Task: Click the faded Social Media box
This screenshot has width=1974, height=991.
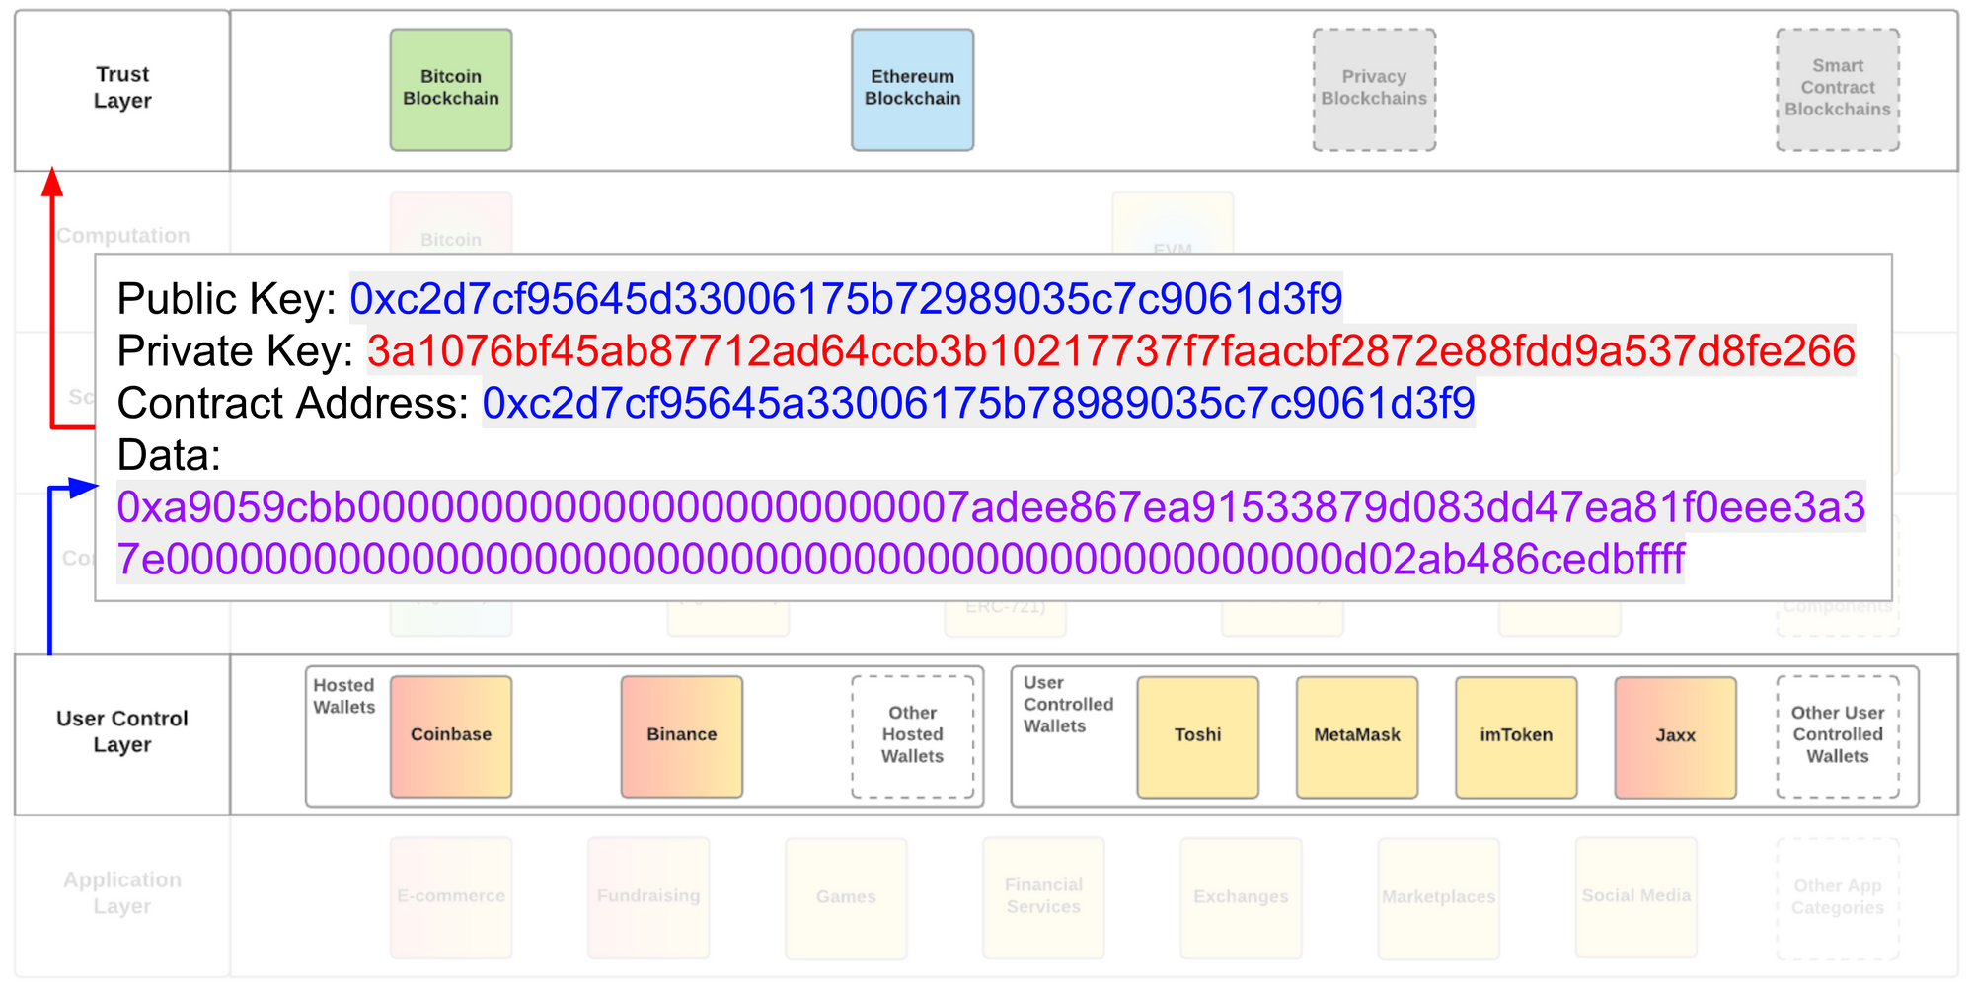Action: 1636,897
